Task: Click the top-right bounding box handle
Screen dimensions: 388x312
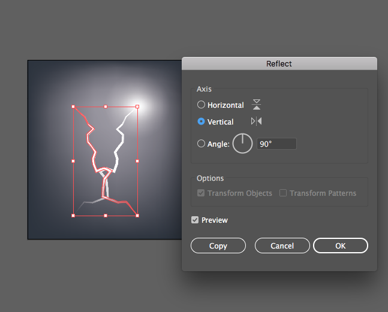Action: click(137, 107)
